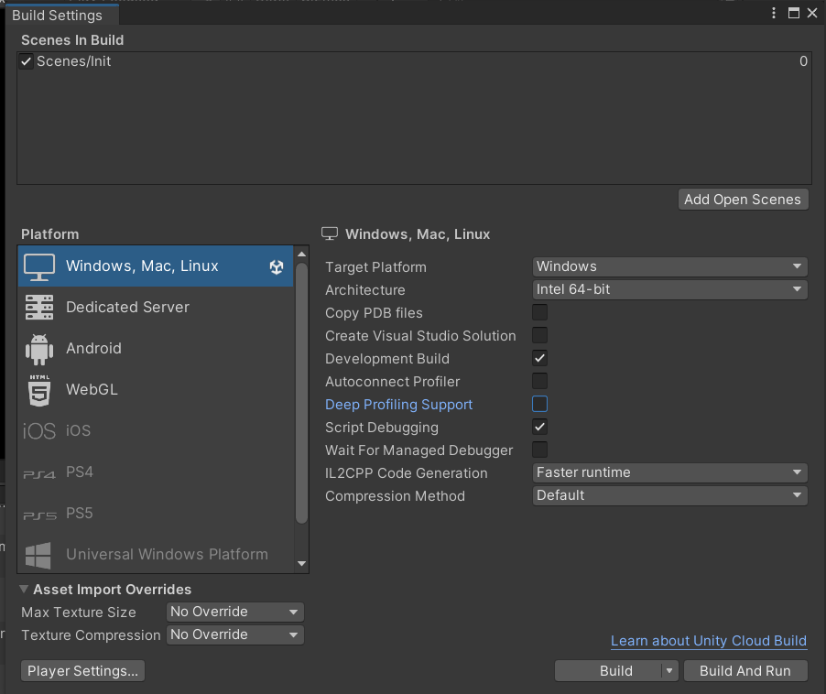The width and height of the screenshot is (826, 694).
Task: Click the Architecture label
Action: (x=365, y=290)
